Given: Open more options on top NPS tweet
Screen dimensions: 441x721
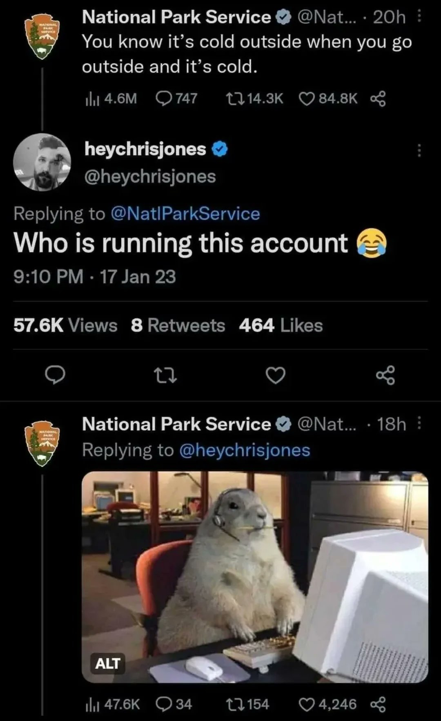Looking at the screenshot, I should (x=420, y=17).
